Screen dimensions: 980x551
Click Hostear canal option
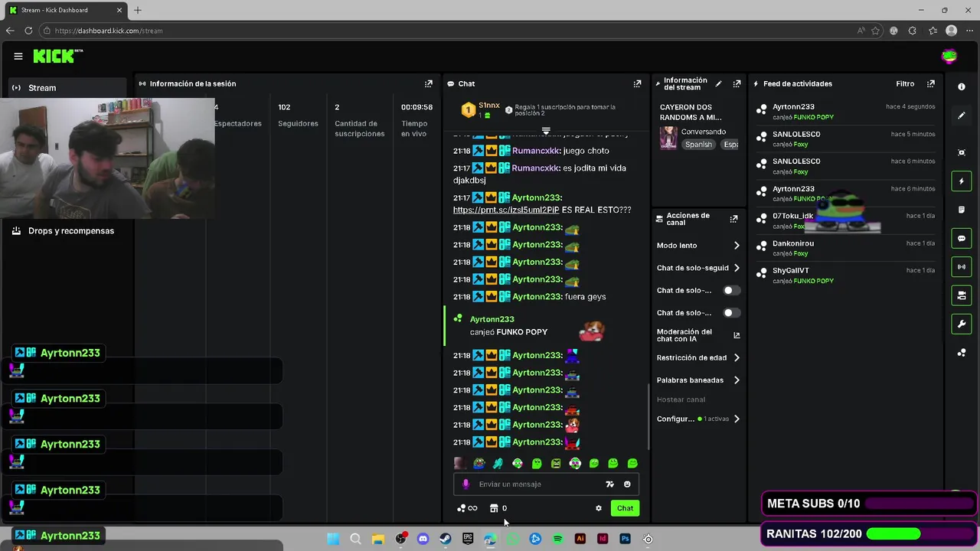pos(681,399)
